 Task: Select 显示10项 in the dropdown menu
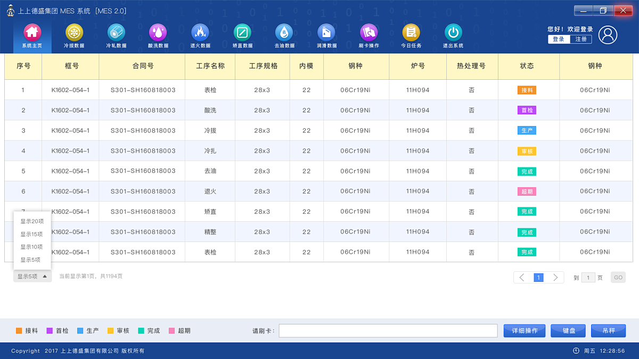coord(31,246)
